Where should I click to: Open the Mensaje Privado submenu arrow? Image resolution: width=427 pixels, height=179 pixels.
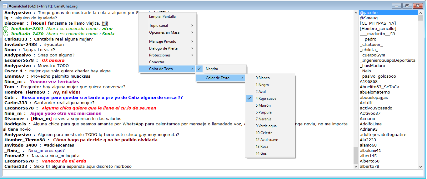[x=192, y=41]
